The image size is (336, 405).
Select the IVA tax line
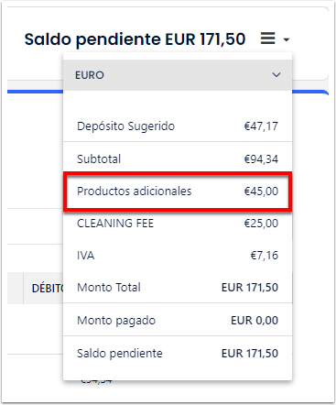point(178,256)
